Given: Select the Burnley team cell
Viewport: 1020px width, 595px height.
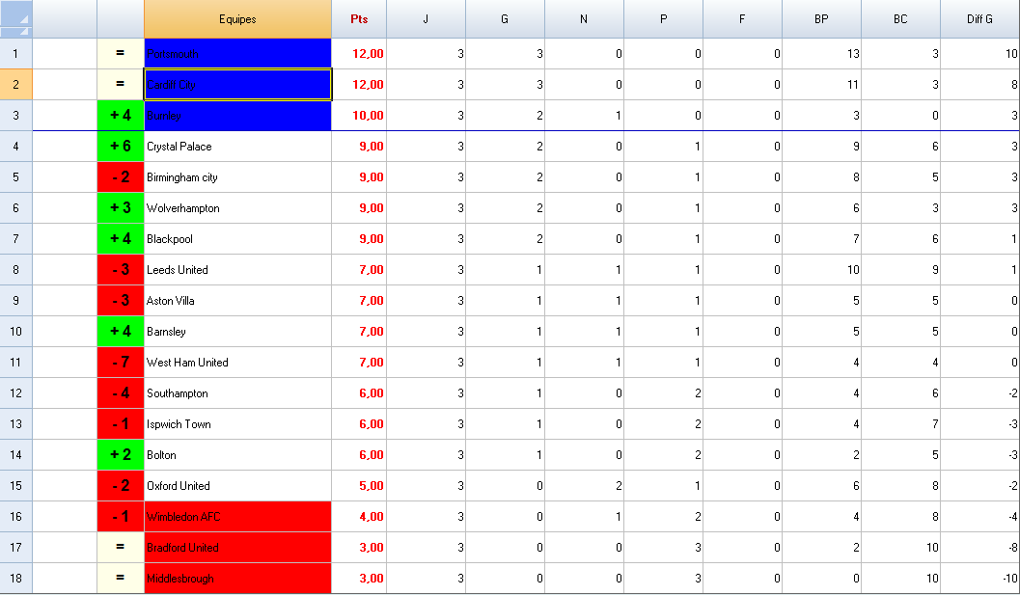Looking at the screenshot, I should click(237, 115).
